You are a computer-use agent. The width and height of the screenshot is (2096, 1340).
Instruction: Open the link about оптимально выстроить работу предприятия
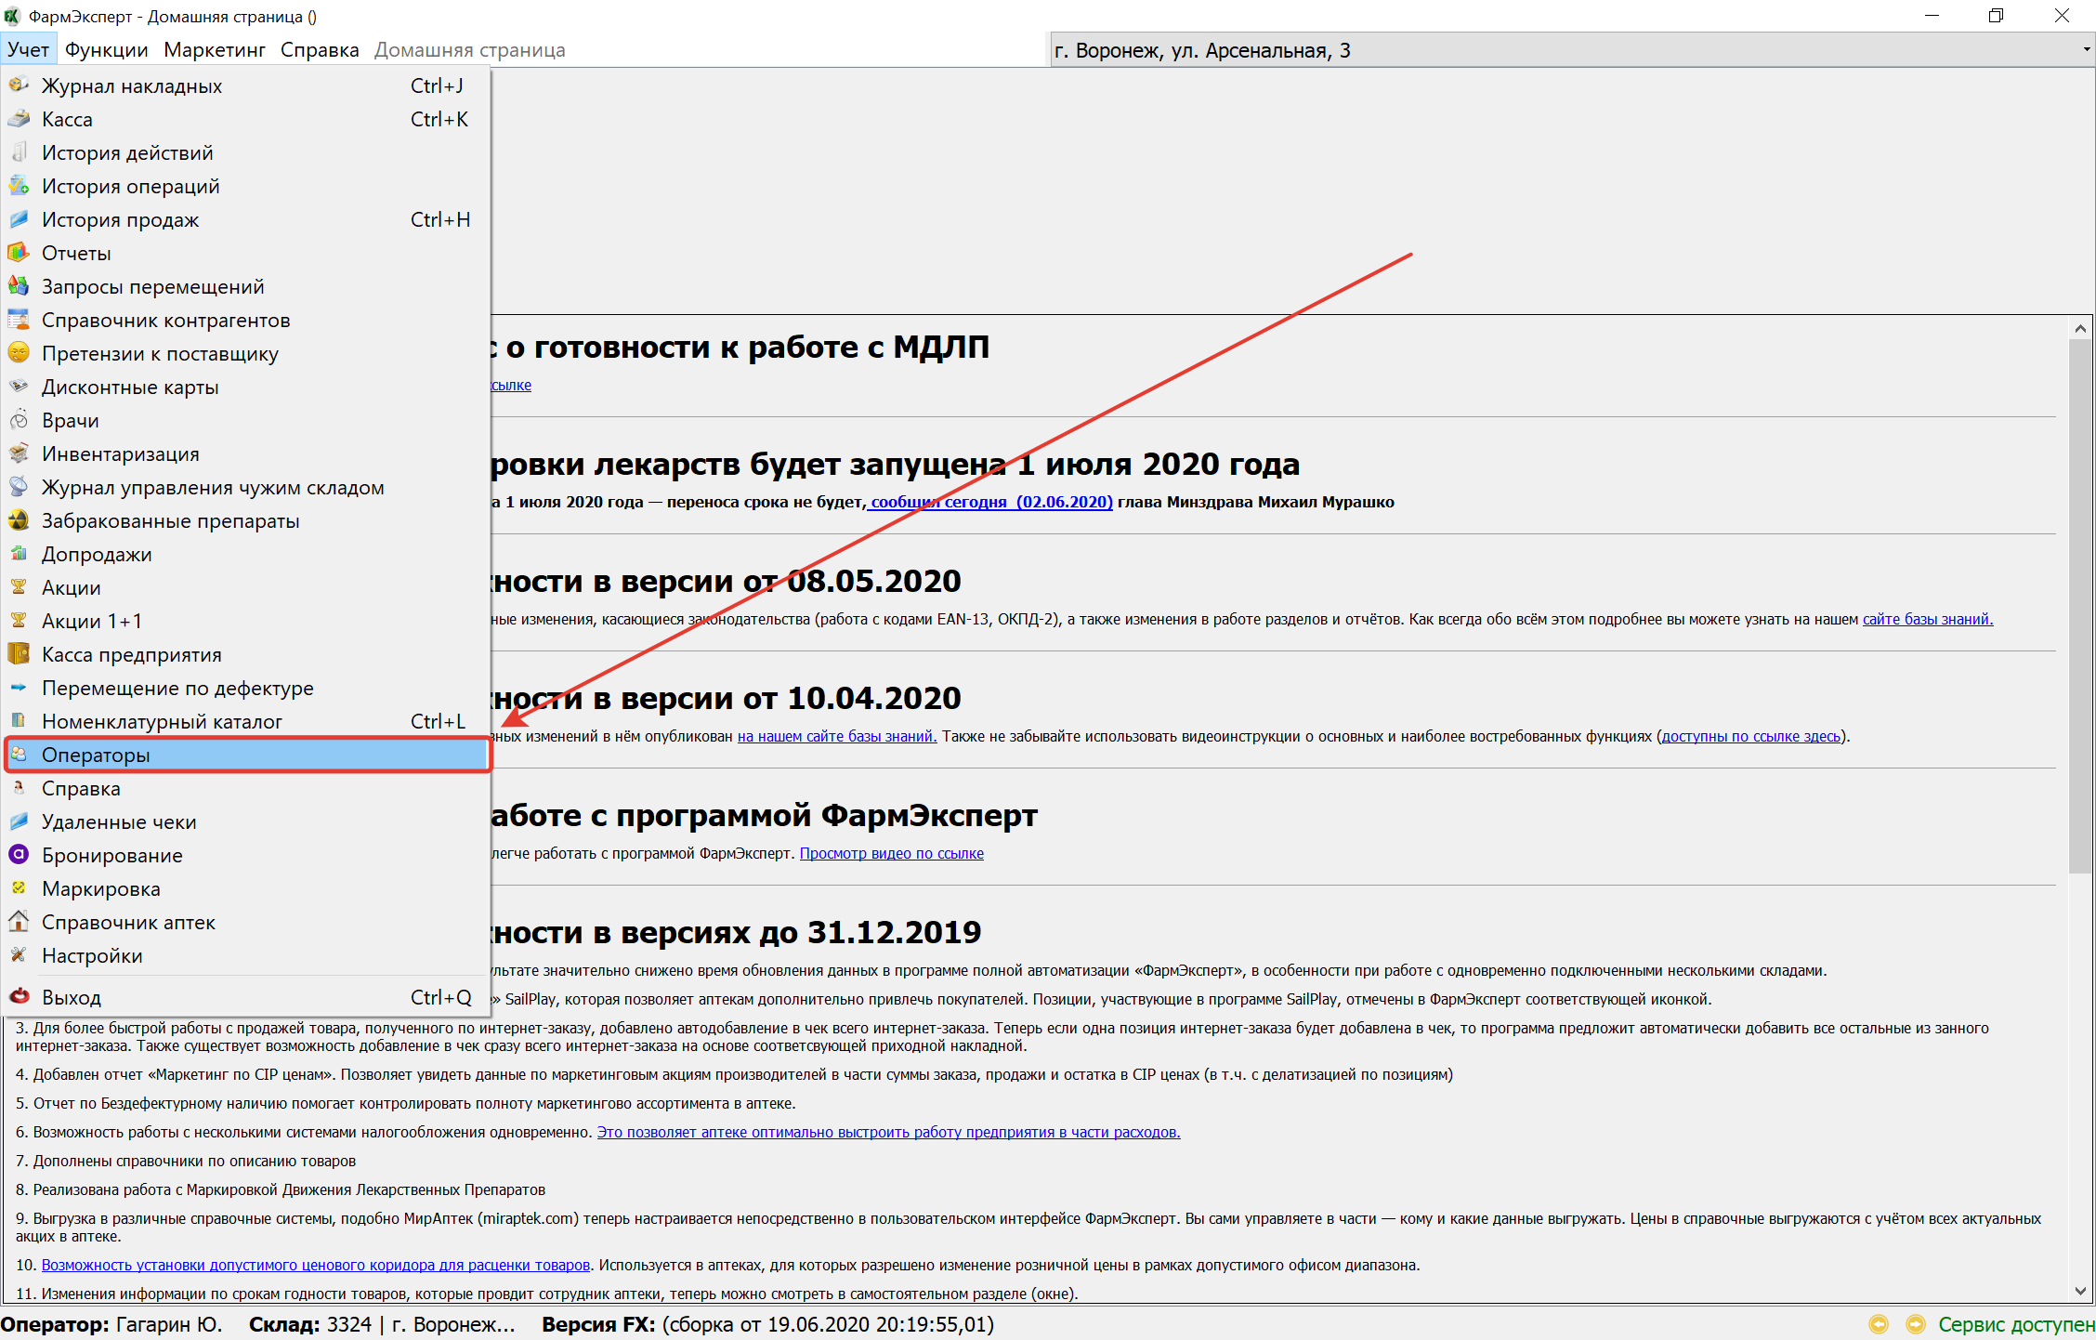[888, 1132]
